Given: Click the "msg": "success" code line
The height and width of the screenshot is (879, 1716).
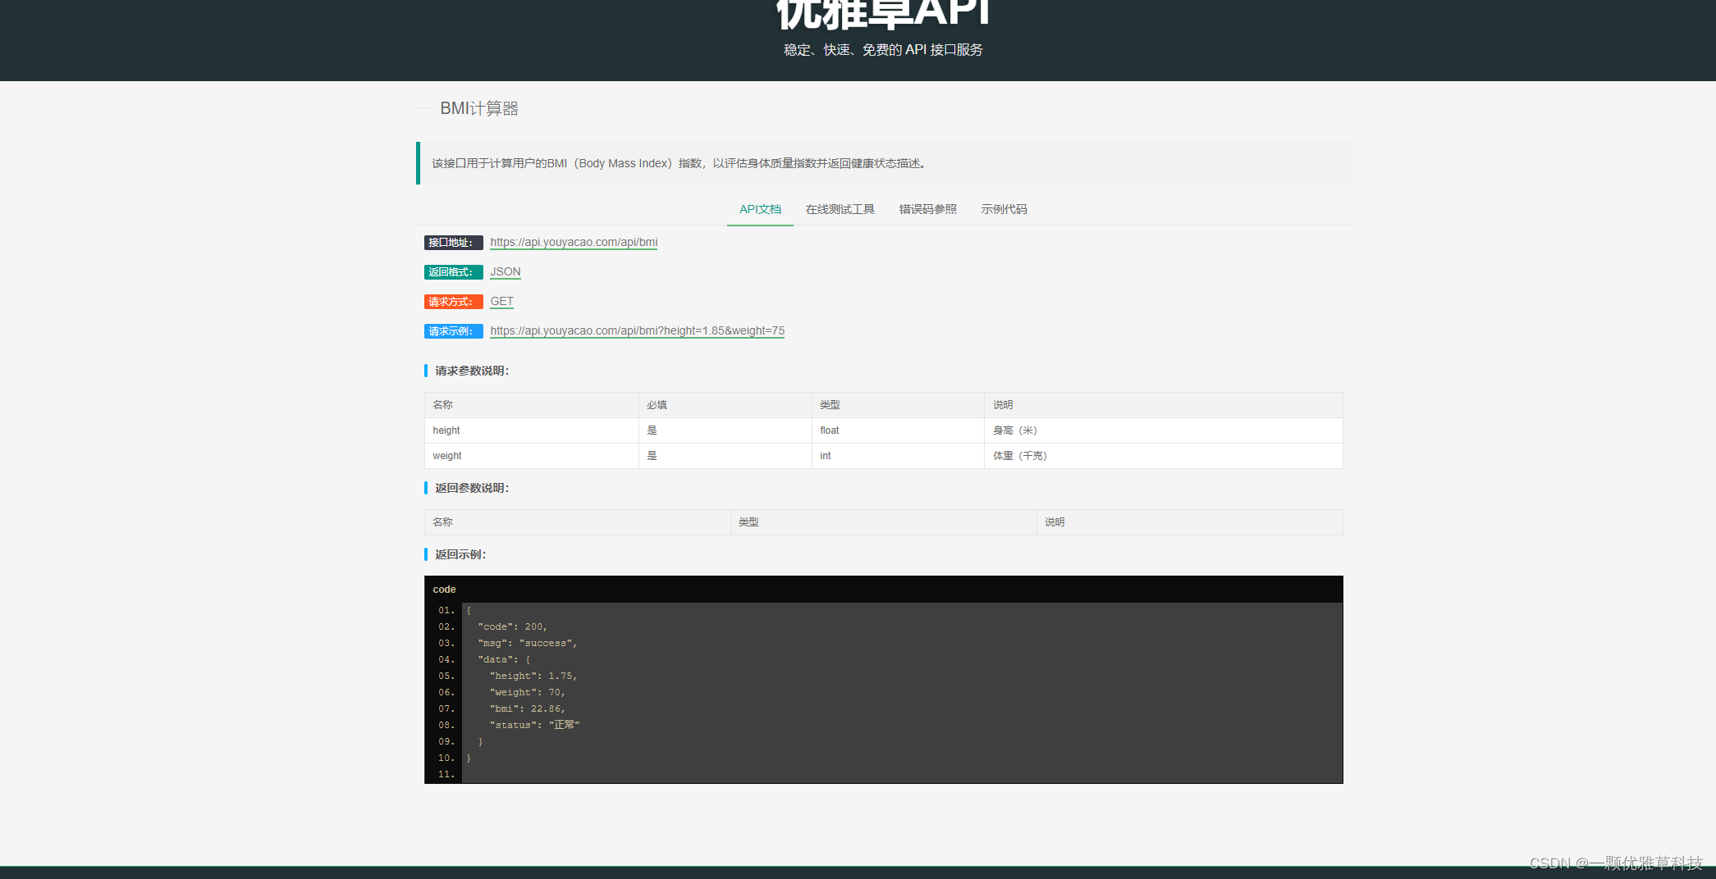Looking at the screenshot, I should (x=528, y=643).
